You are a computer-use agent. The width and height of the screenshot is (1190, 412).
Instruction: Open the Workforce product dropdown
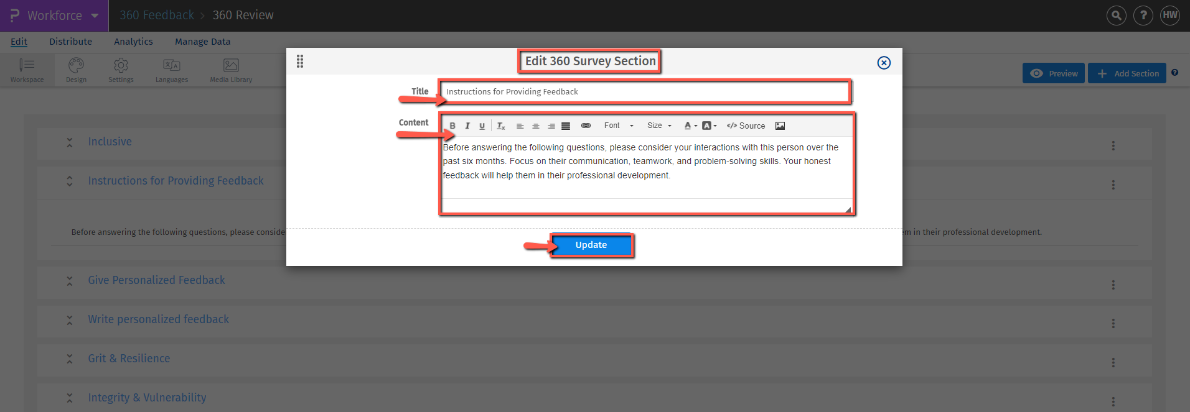[54, 16]
